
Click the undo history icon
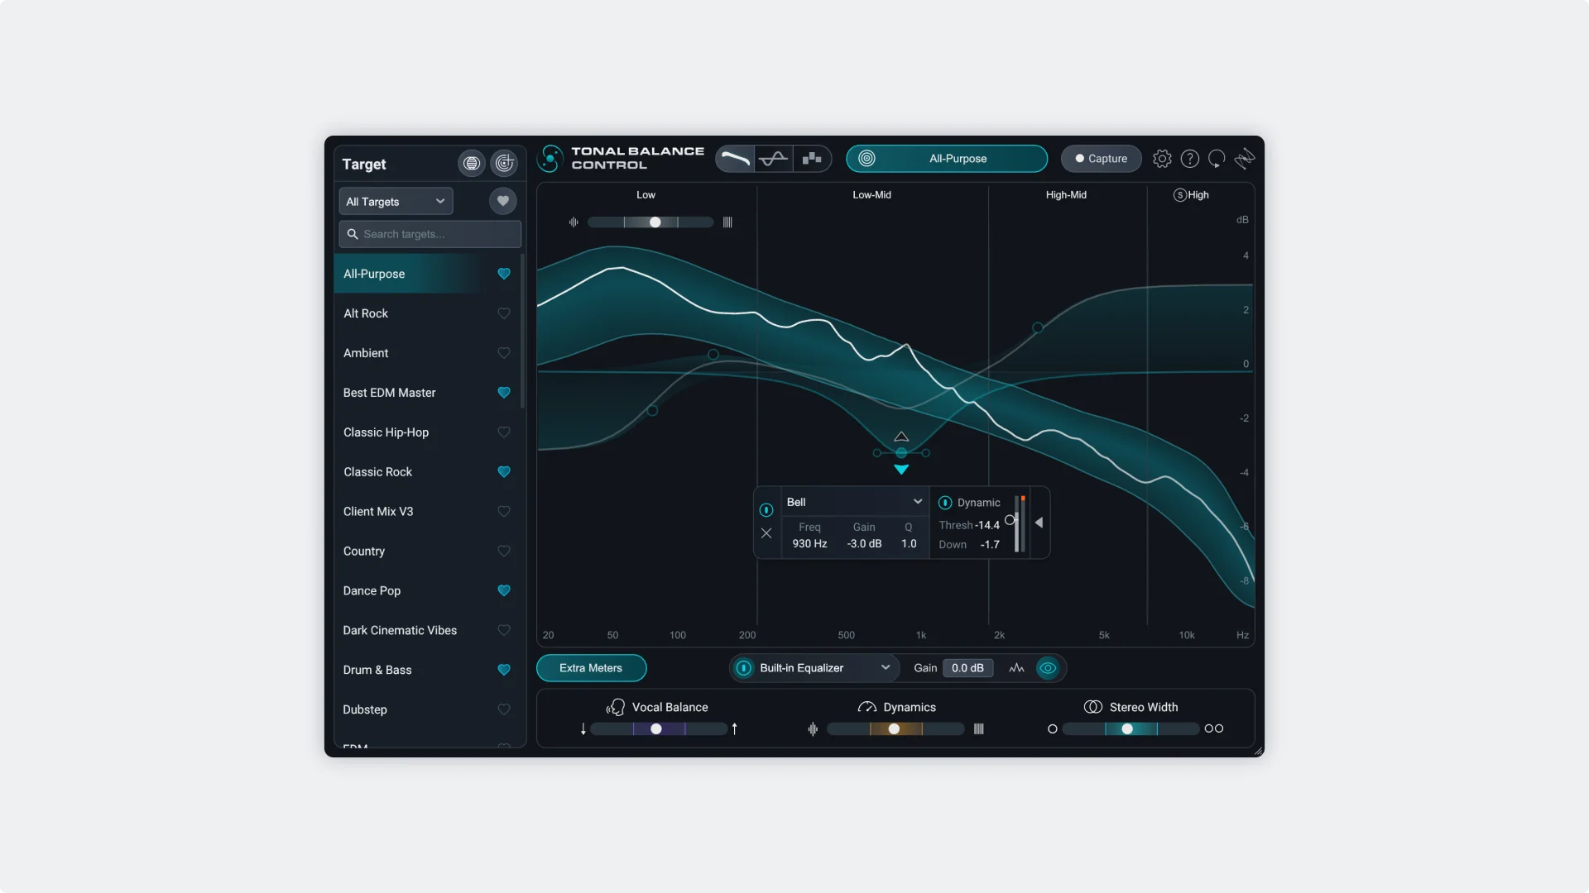1217,159
